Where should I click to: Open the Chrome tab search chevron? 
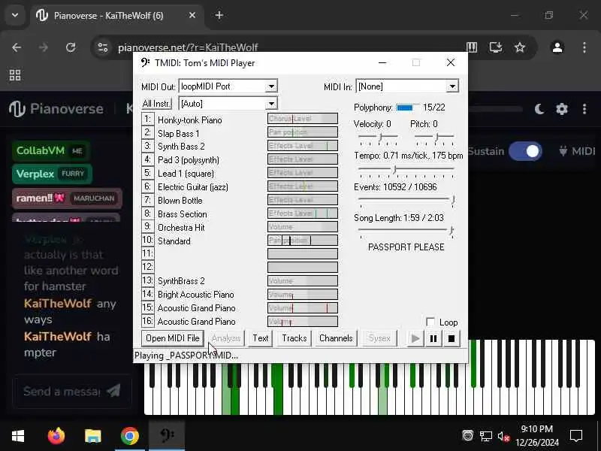tap(15, 15)
